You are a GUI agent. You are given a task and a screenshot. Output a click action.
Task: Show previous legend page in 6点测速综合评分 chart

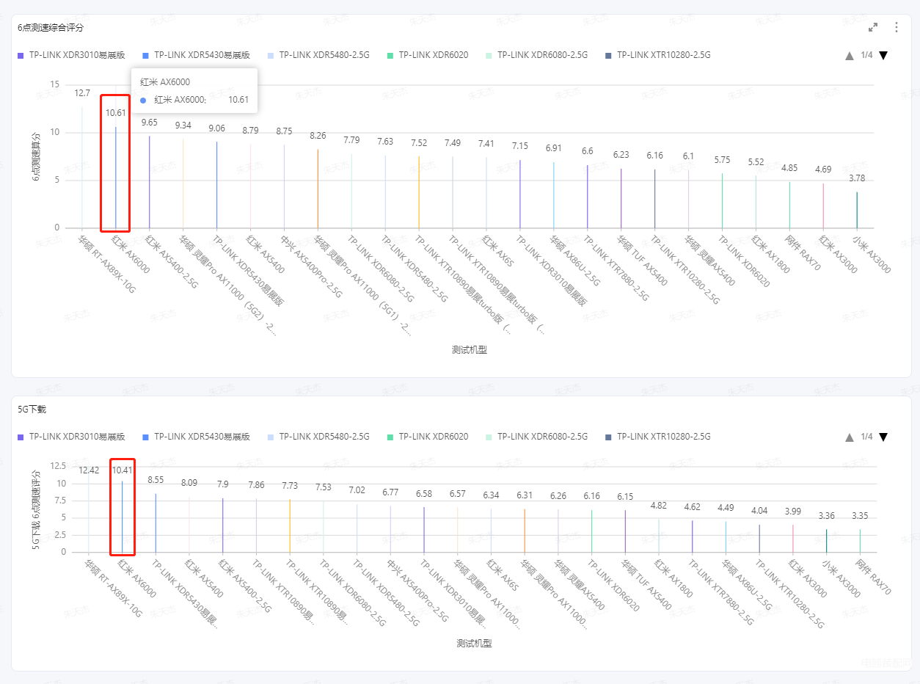point(850,55)
